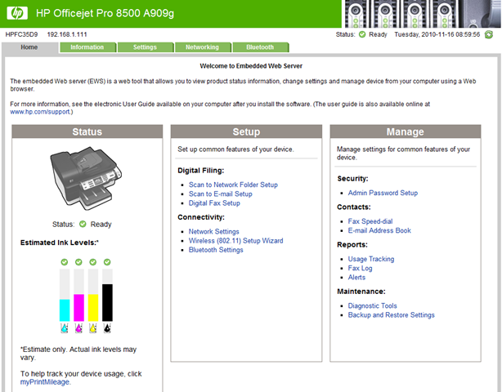
Task: Open Scan to Network Folder Setup
Action: (233, 185)
